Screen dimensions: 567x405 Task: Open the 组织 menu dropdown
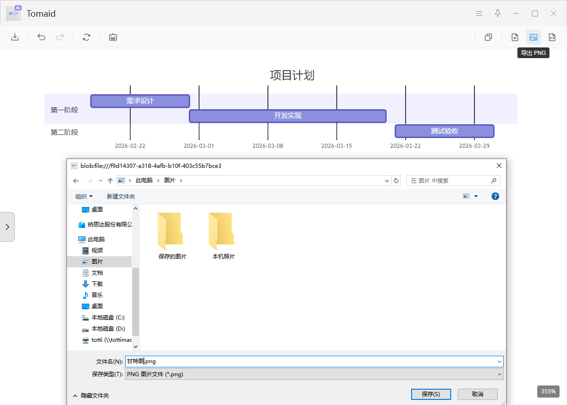pos(84,196)
